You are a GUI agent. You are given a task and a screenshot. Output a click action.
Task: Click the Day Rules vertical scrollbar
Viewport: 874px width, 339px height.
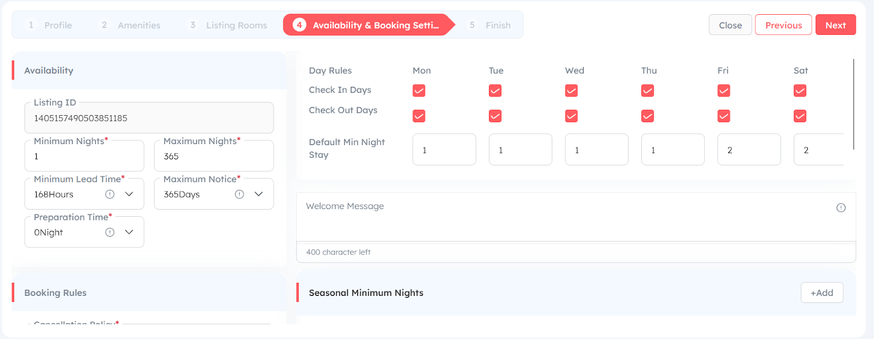click(853, 104)
